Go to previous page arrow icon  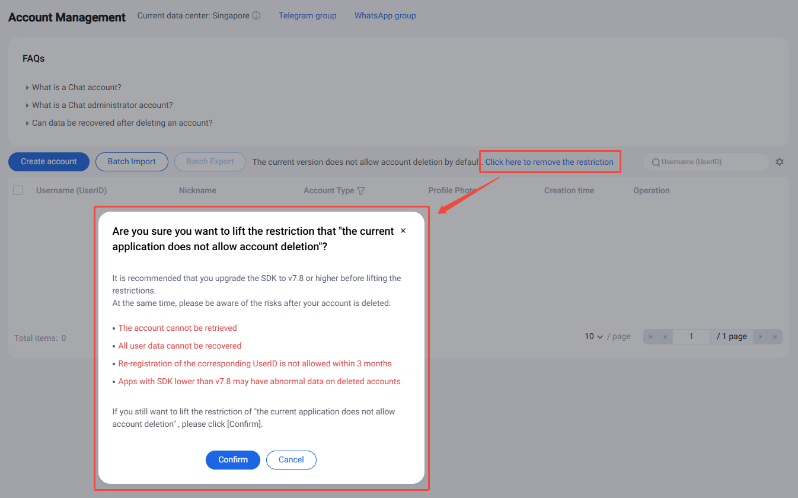pyautogui.click(x=665, y=337)
